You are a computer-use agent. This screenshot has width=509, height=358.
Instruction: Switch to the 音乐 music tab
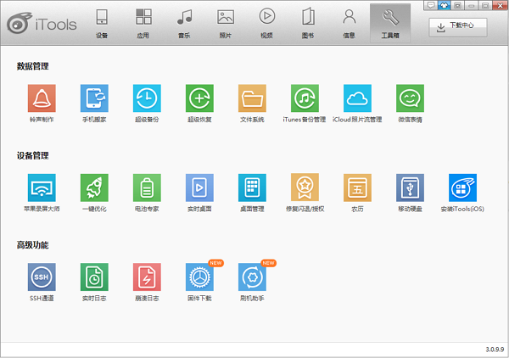click(184, 24)
